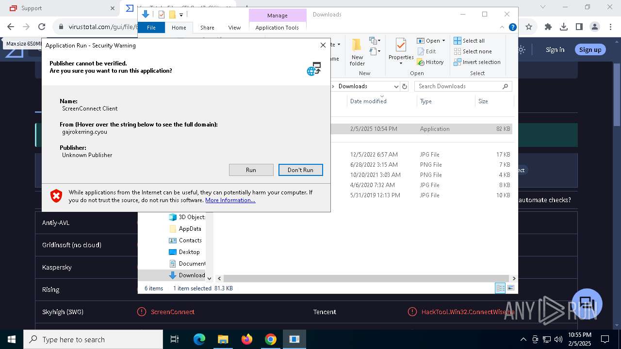Open Desktop in the navigation pane
The image size is (621, 349).
pyautogui.click(x=184, y=252)
